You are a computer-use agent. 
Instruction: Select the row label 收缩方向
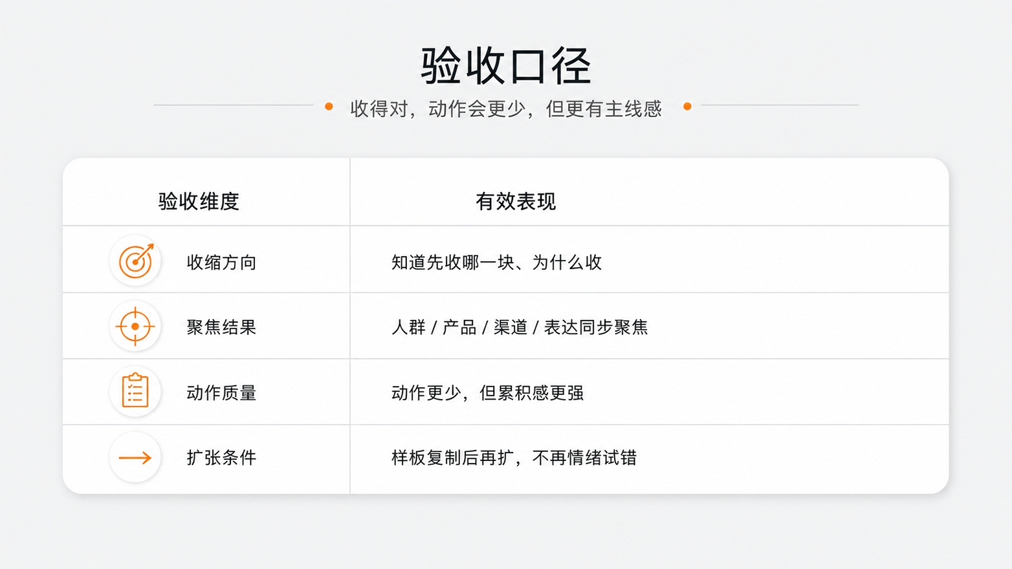[221, 262]
